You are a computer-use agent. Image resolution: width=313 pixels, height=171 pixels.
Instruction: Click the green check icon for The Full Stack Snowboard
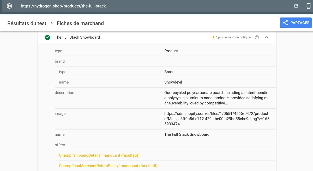point(47,37)
